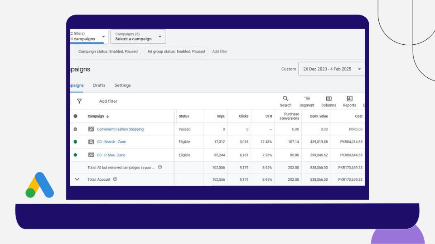The height and width of the screenshot is (244, 435).
Task: Click the Columns icon
Action: tap(329, 99)
